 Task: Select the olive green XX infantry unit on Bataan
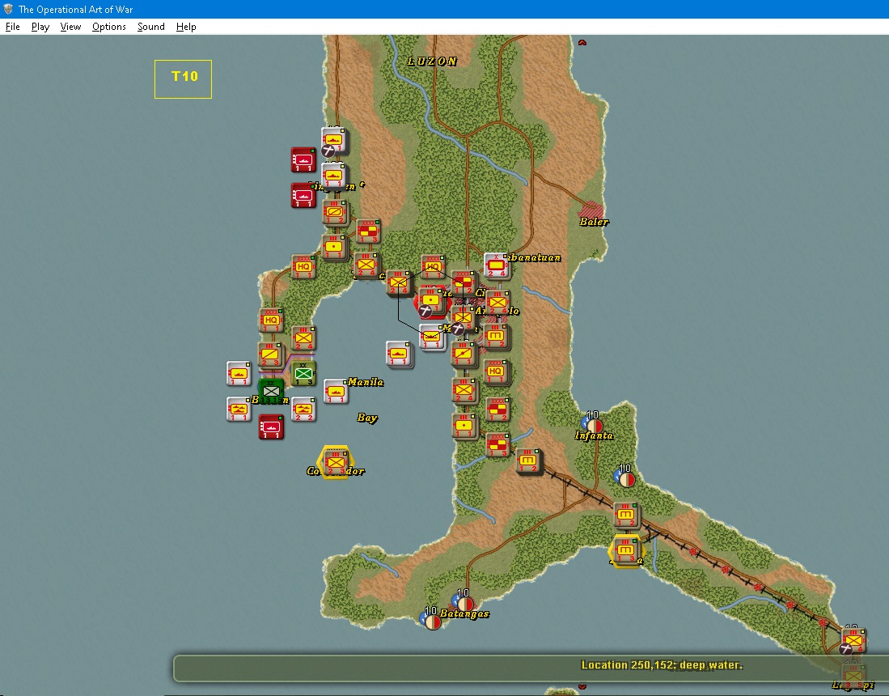click(x=304, y=374)
